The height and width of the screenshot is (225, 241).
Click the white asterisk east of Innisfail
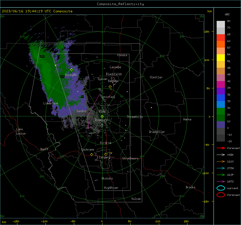pos(127,92)
